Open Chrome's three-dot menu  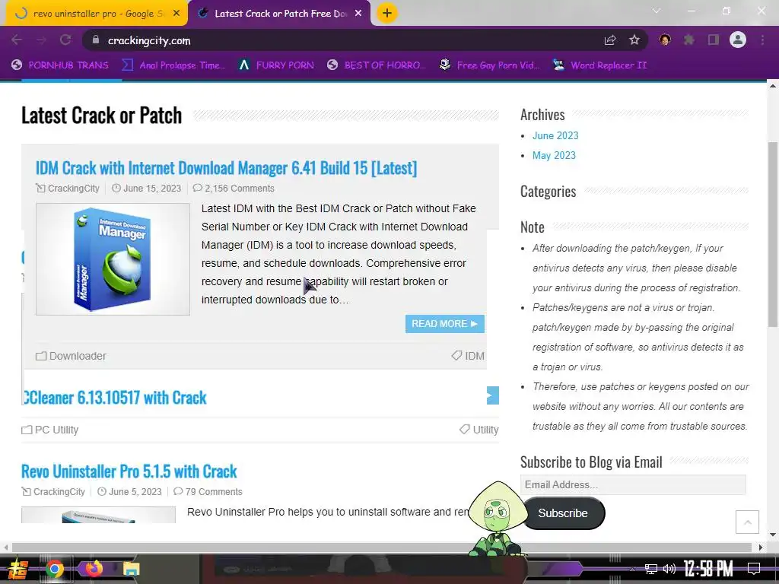pos(762,40)
